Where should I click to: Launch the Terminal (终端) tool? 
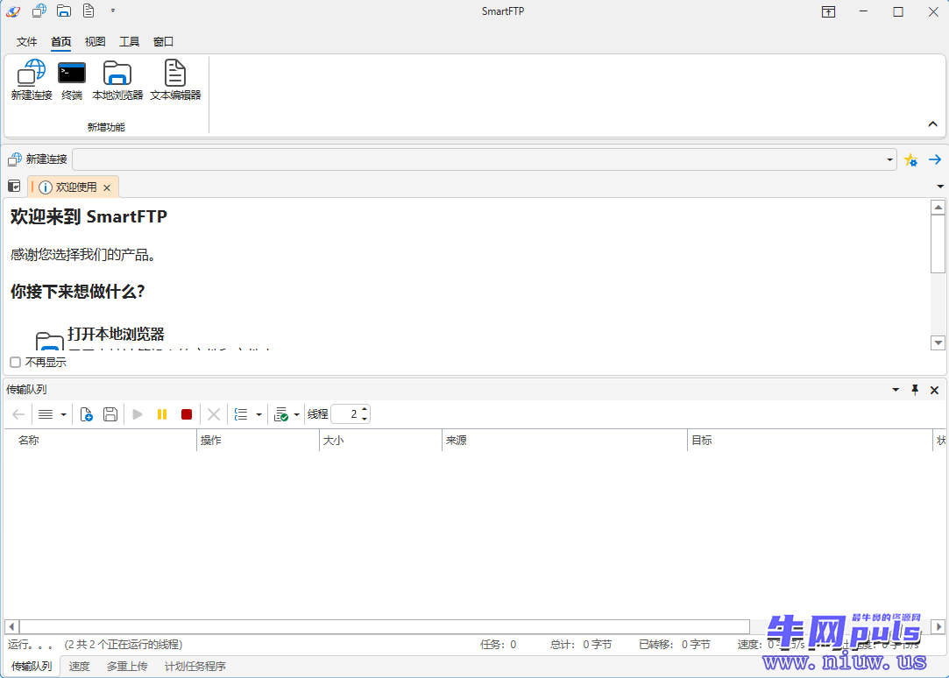tap(72, 79)
